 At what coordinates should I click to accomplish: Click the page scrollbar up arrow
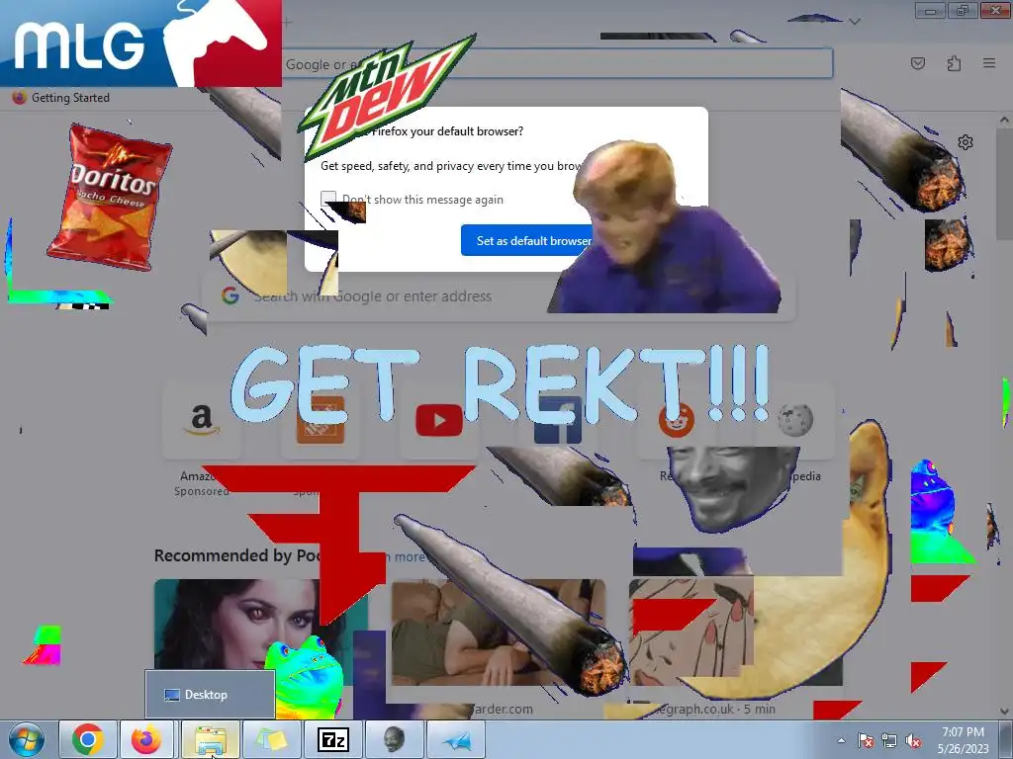pyautogui.click(x=1004, y=120)
